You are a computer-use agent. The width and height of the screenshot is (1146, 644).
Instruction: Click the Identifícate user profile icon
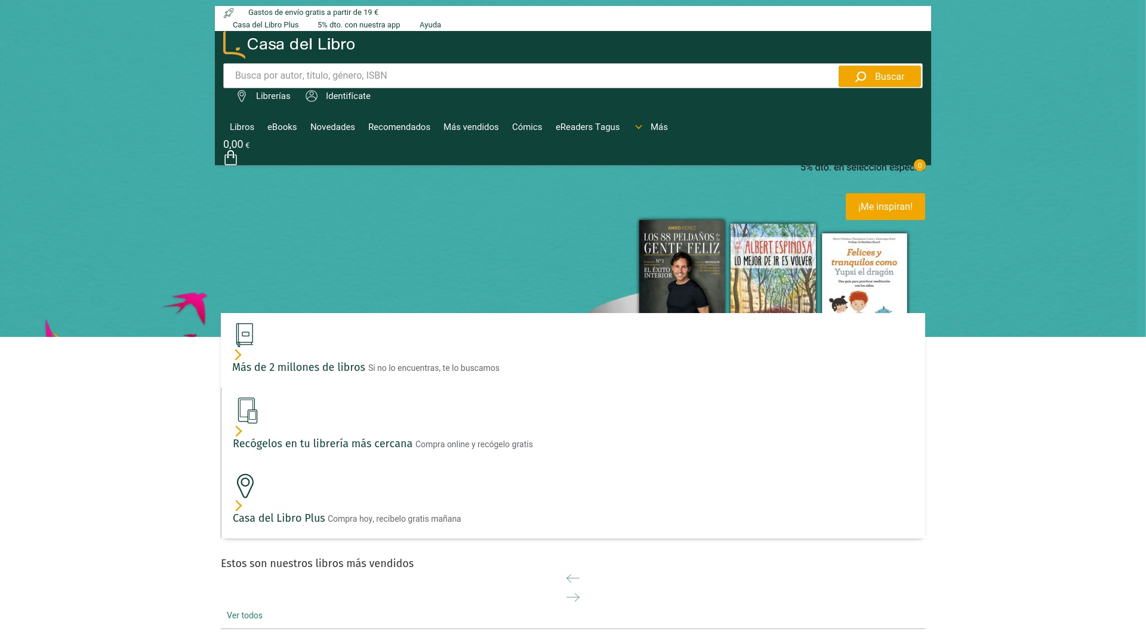coord(312,96)
